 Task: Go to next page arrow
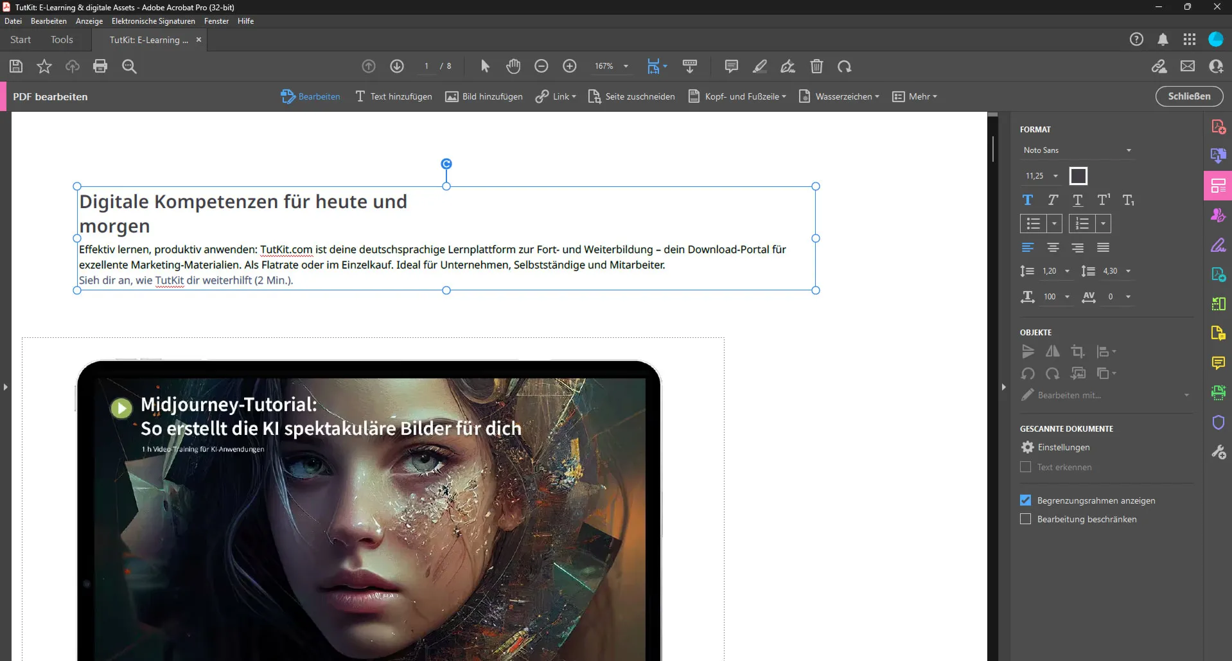tap(397, 66)
